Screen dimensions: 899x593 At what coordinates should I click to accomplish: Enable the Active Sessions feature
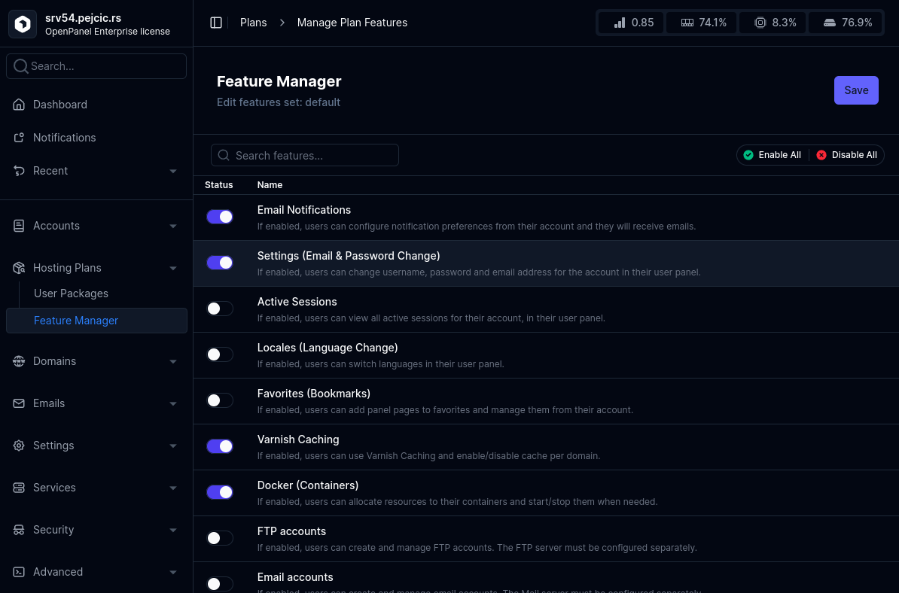pyautogui.click(x=219, y=309)
